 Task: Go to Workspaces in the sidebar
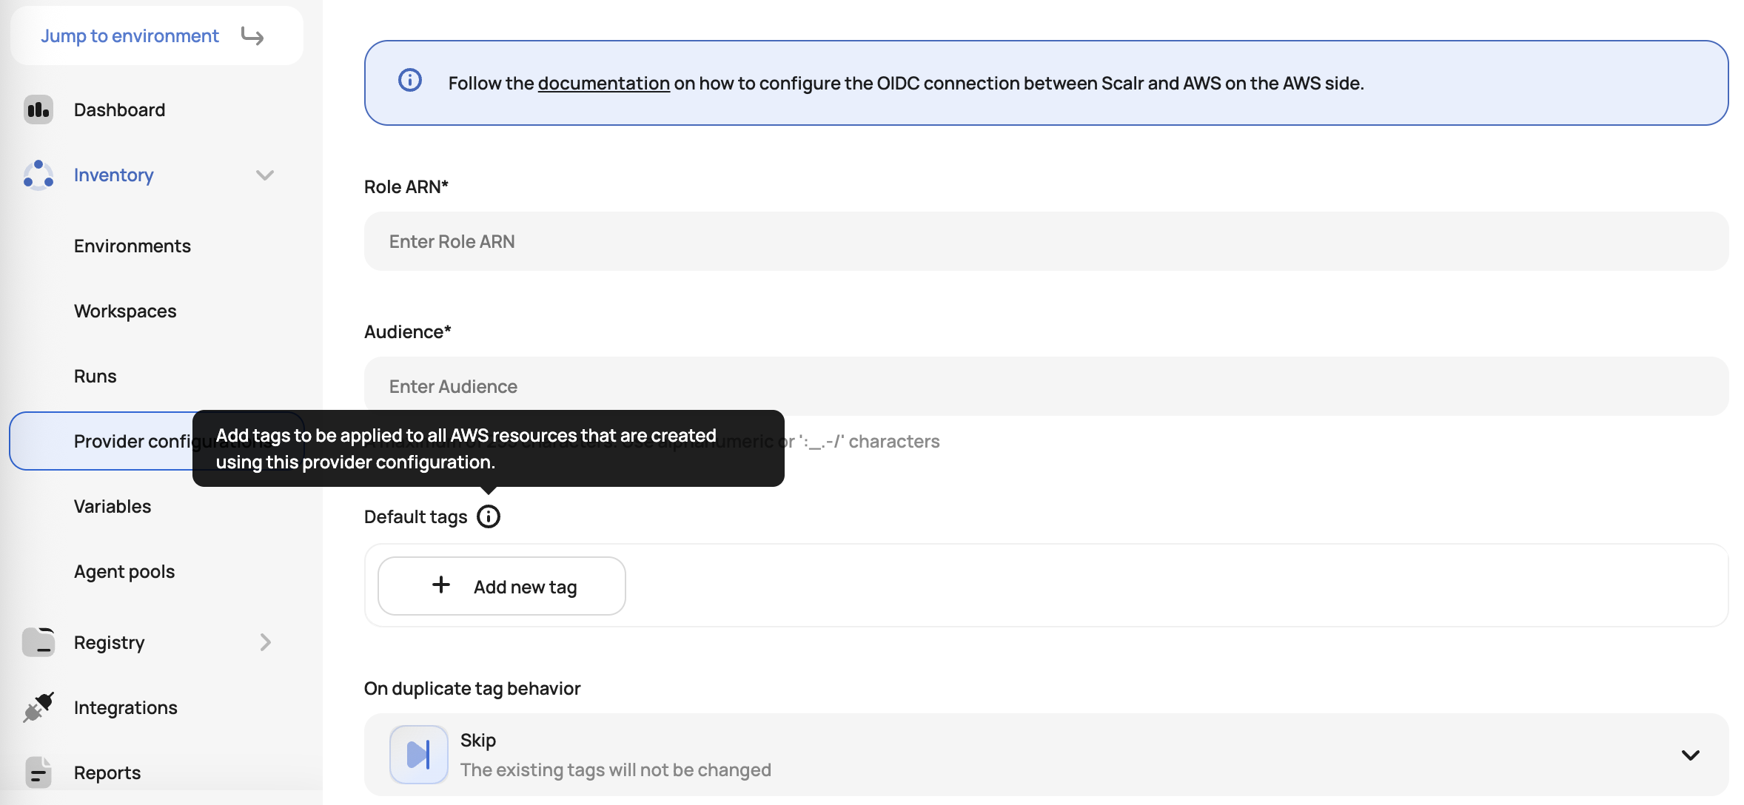point(125,311)
